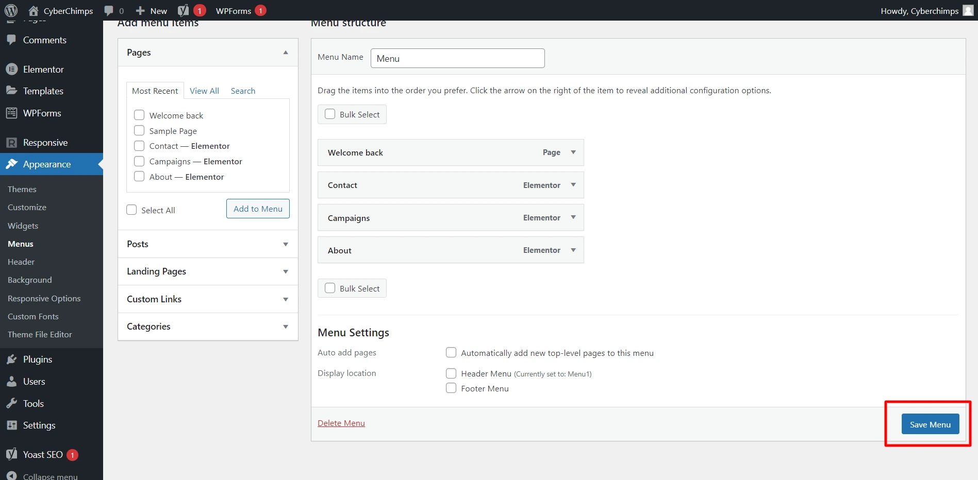
Task: Check the Welcome back page checkbox
Action: click(139, 115)
